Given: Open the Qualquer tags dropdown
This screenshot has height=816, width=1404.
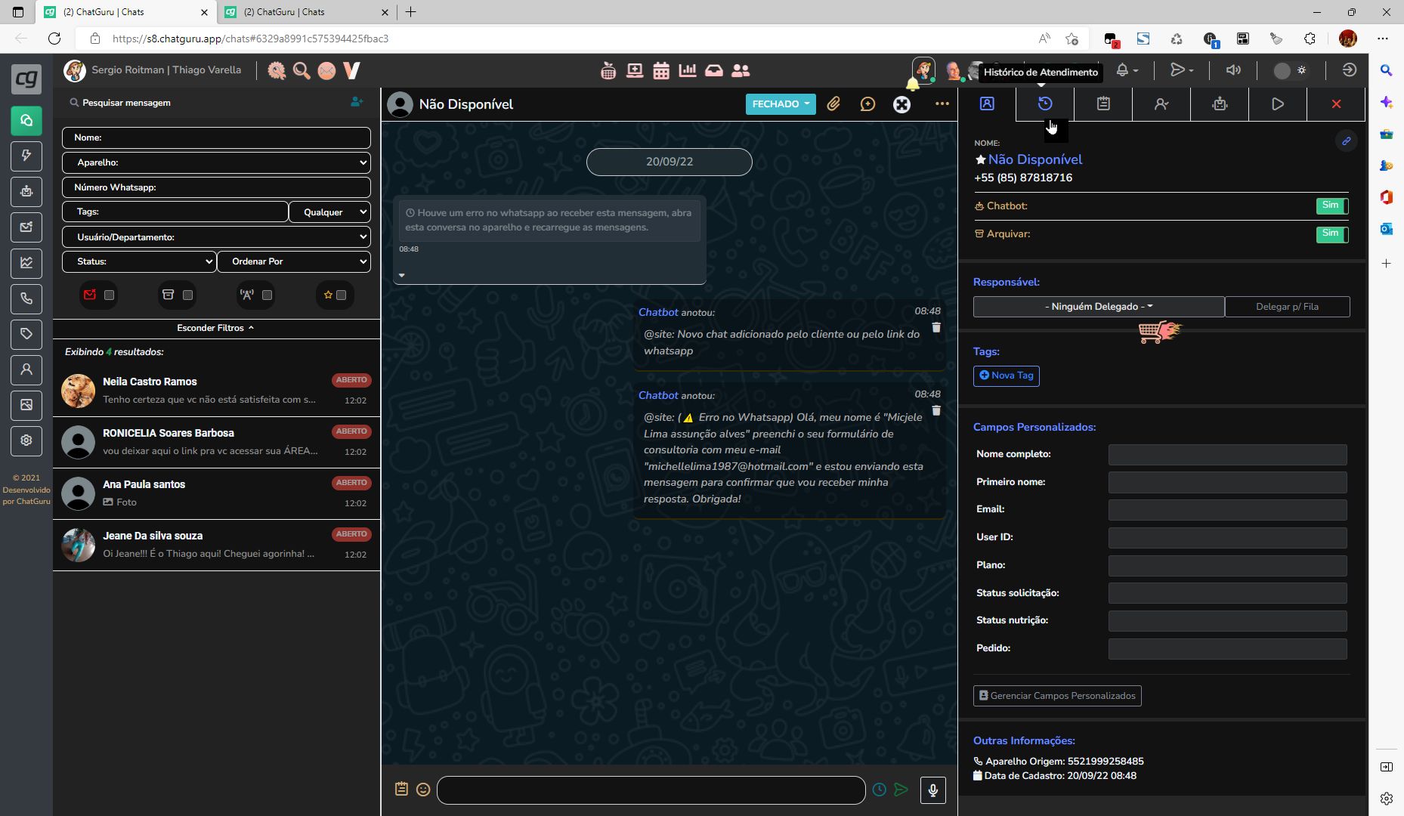Looking at the screenshot, I should (x=330, y=212).
